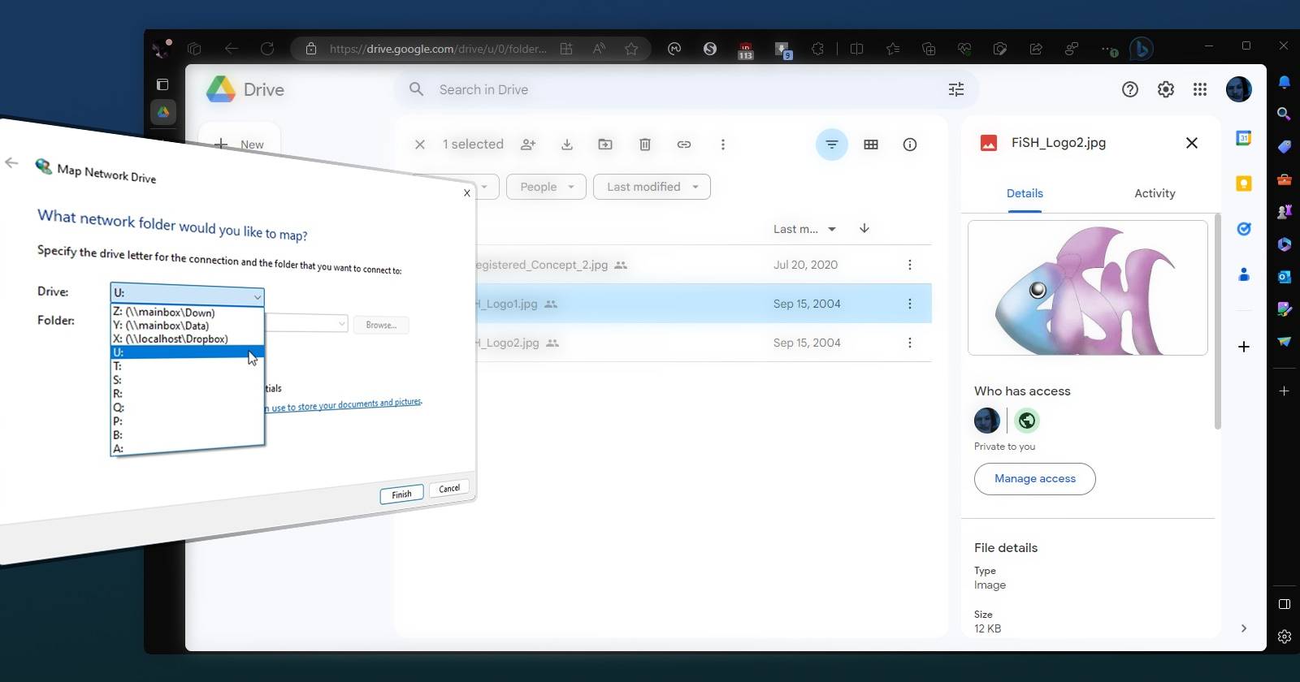This screenshot has height=682, width=1300.
Task: Add this page to favorites star
Action: click(631, 49)
